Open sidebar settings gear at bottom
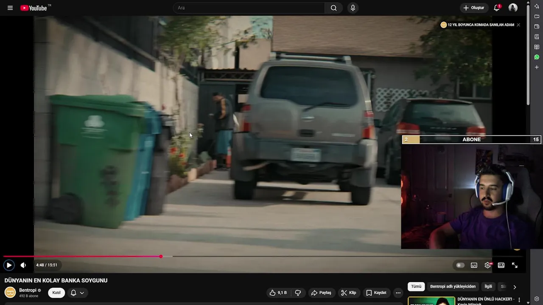This screenshot has height=305, width=543. coord(537,299)
